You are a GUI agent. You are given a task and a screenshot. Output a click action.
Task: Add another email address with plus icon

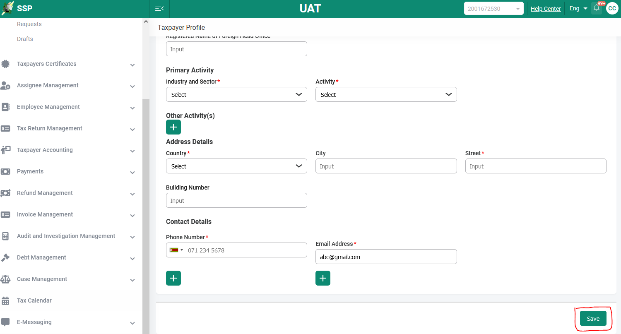(323, 278)
